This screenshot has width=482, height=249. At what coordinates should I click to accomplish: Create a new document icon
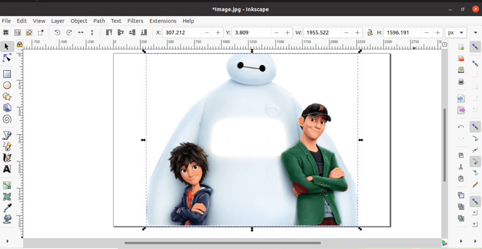[x=461, y=47]
